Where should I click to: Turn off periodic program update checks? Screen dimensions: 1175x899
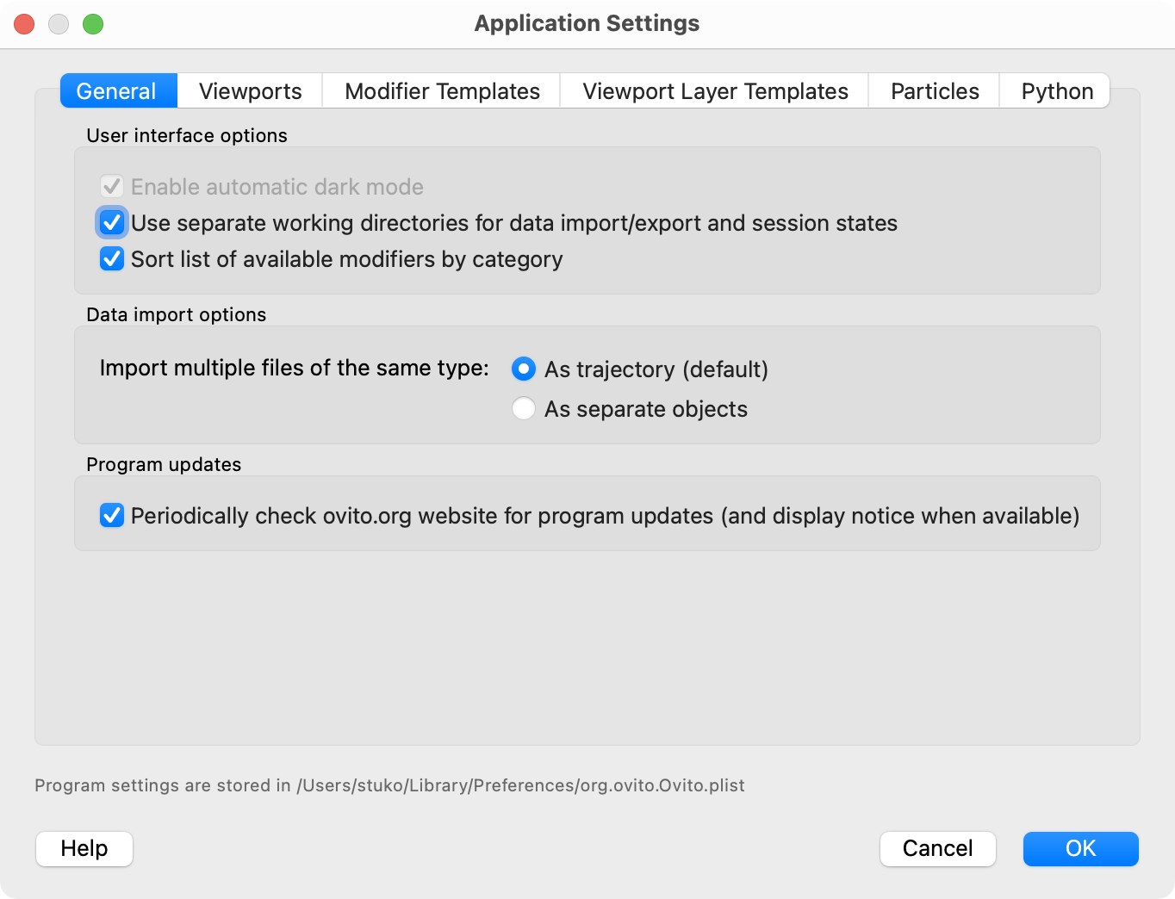click(x=112, y=516)
